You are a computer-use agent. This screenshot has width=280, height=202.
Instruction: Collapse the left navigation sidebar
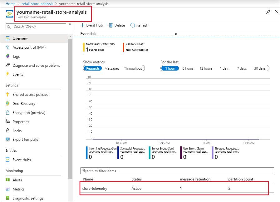click(x=70, y=23)
